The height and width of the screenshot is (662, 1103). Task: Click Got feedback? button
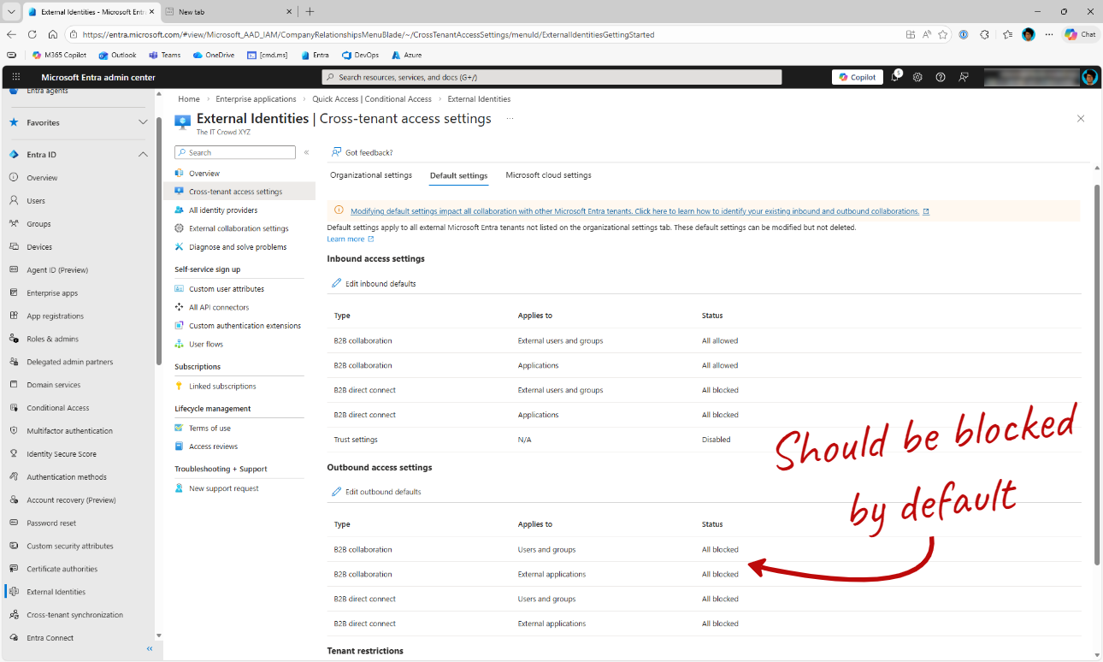click(x=362, y=152)
